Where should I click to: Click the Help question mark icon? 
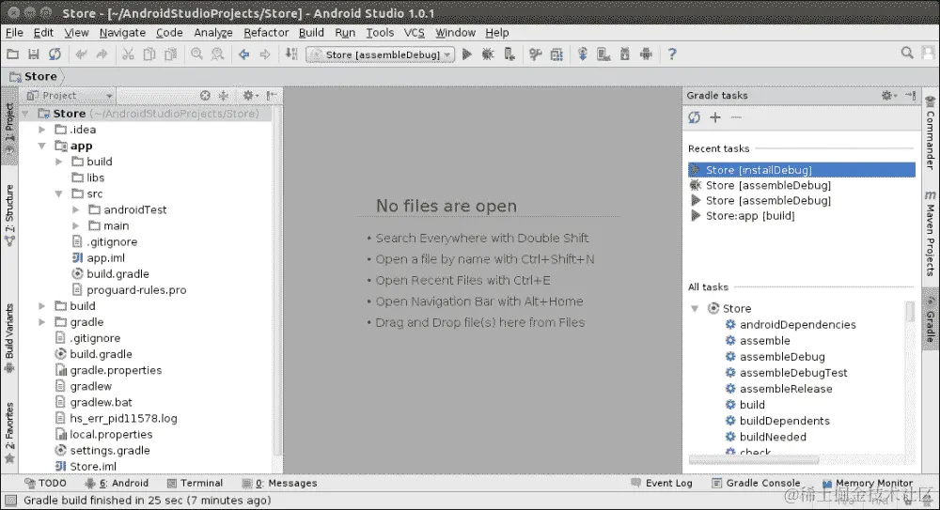tap(672, 54)
